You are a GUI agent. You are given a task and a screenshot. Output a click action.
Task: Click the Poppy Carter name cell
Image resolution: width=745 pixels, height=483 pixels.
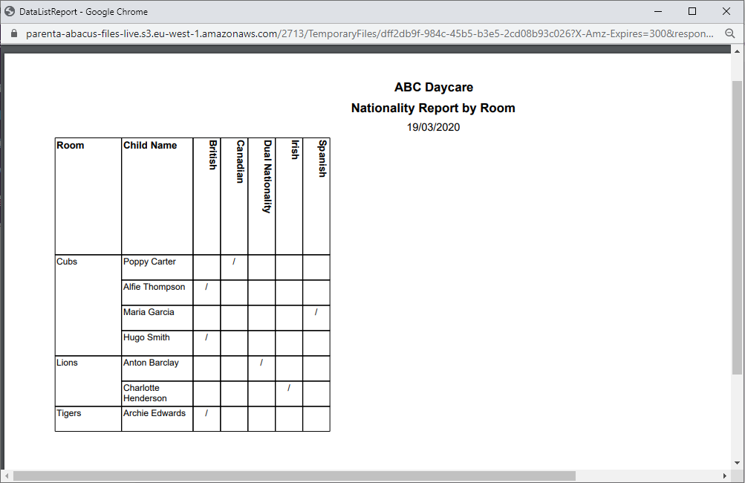pos(157,268)
